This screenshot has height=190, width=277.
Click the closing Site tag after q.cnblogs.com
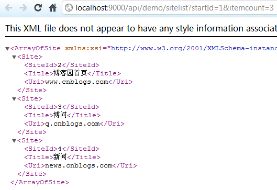click(32, 132)
